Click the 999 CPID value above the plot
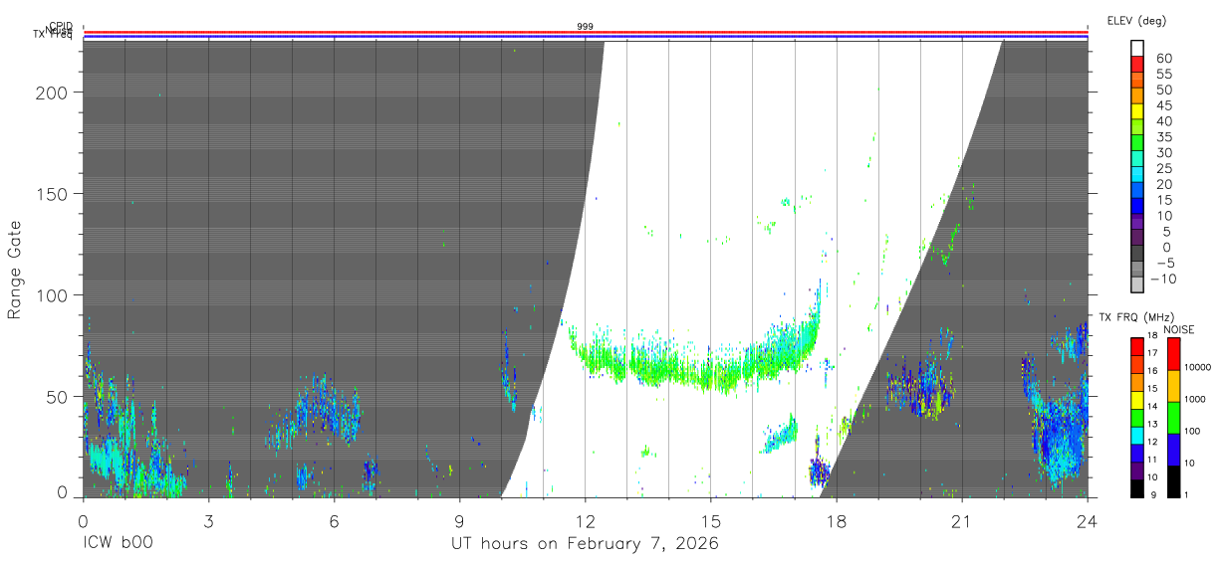The image size is (1223, 564). [585, 26]
